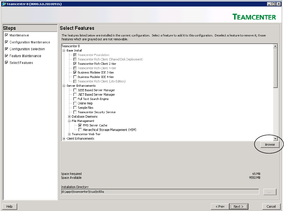Collapse the Base Install tree node
Viewport: 284px width, 211px height.
coord(64,51)
